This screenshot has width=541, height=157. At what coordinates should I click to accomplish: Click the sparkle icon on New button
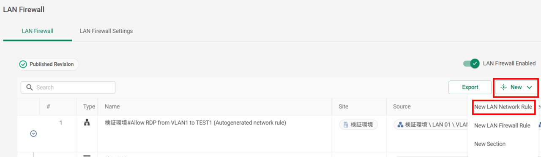(503, 87)
